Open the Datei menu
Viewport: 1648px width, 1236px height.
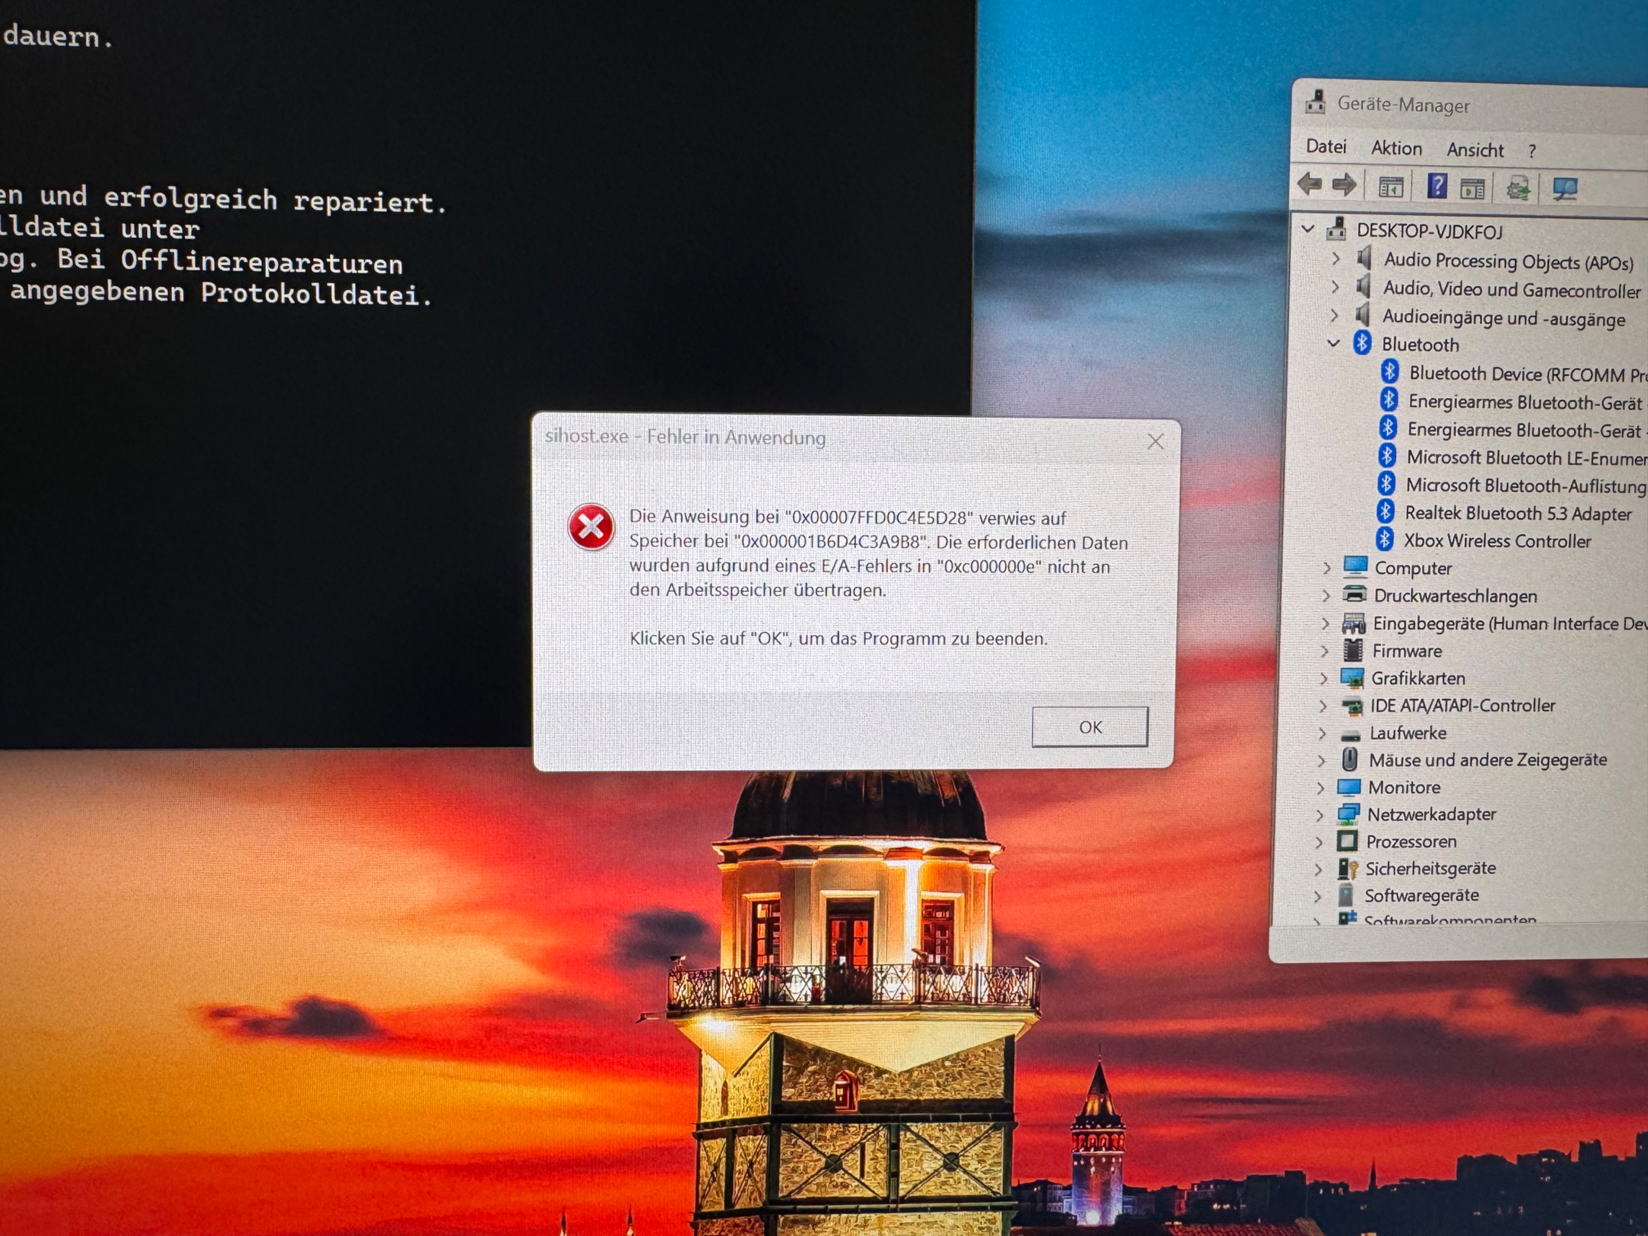(x=1325, y=146)
